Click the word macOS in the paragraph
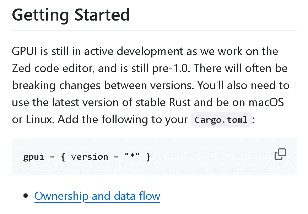The height and width of the screenshot is (214, 308). click(x=267, y=102)
